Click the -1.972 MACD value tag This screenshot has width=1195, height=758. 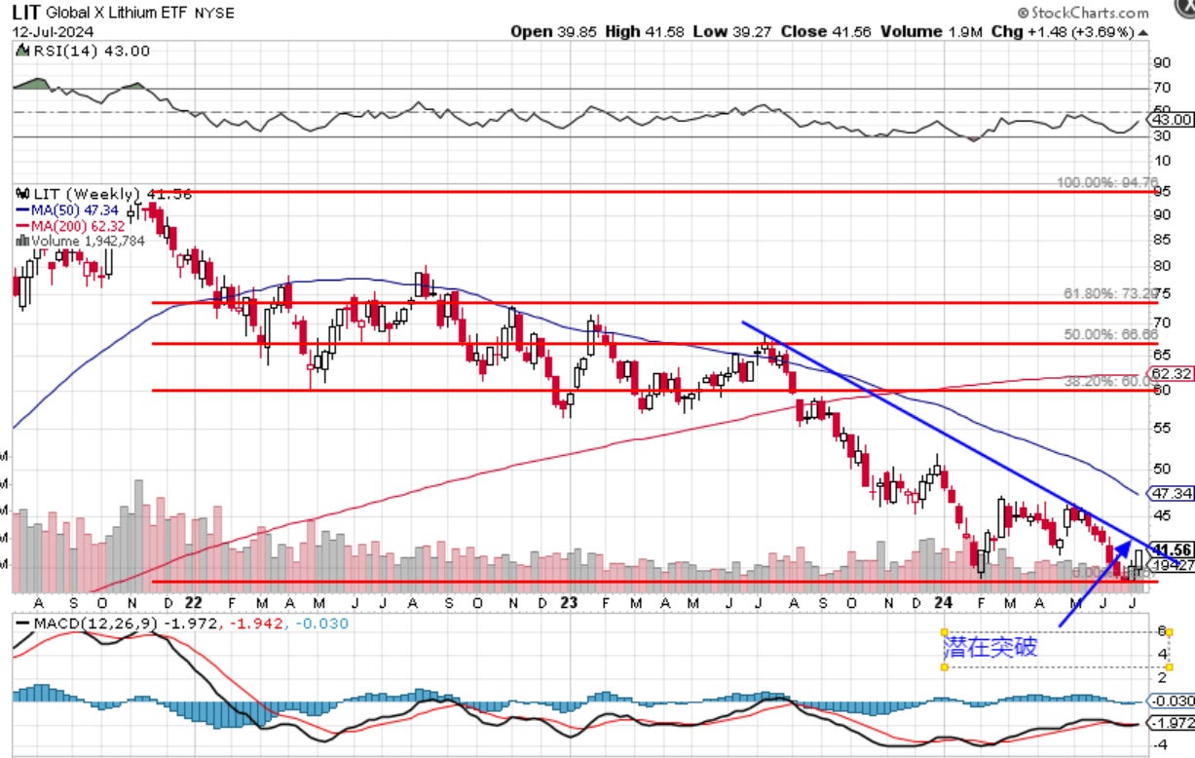(x=1171, y=722)
